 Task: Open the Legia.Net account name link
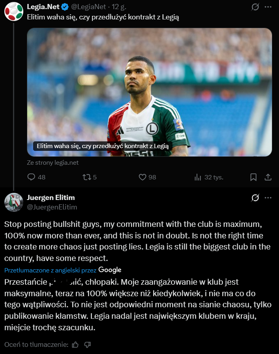pyautogui.click(x=43, y=7)
